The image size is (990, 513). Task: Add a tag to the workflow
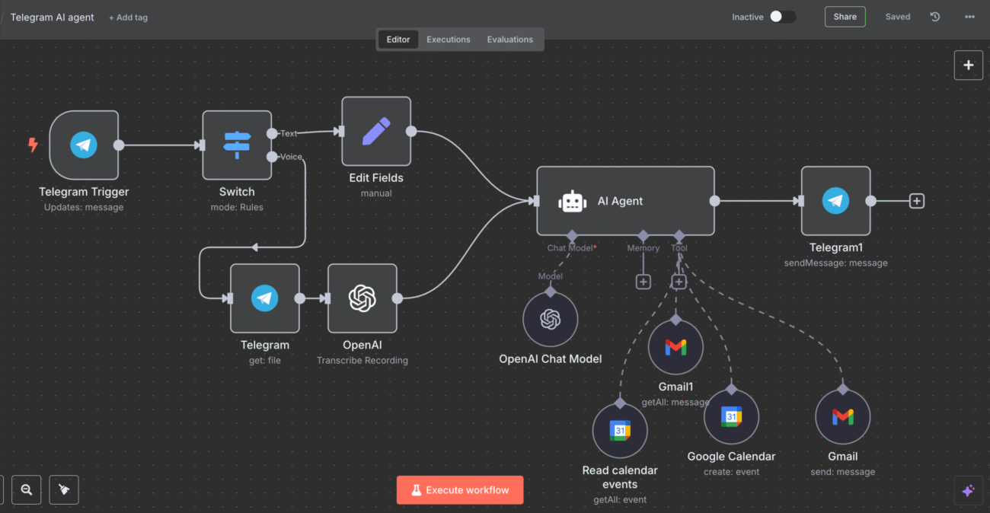[x=128, y=17]
